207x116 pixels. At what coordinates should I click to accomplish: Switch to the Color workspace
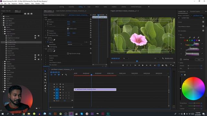89,7
